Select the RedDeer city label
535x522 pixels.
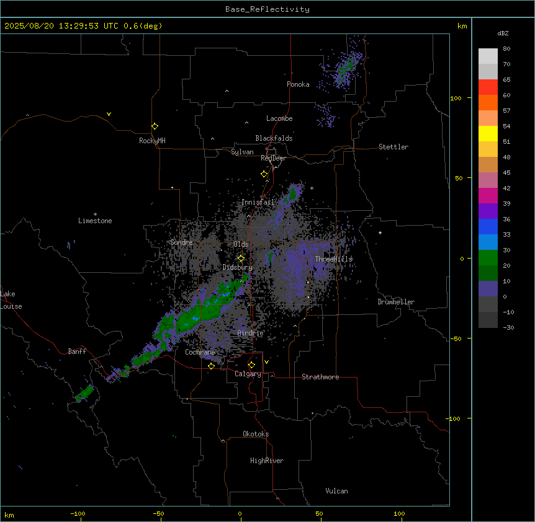point(273,158)
